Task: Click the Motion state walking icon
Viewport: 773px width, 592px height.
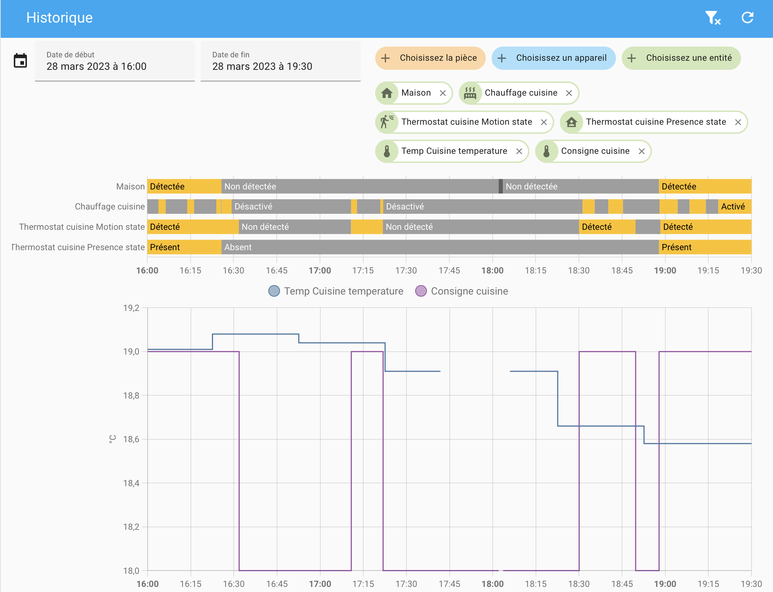Action: click(x=387, y=122)
